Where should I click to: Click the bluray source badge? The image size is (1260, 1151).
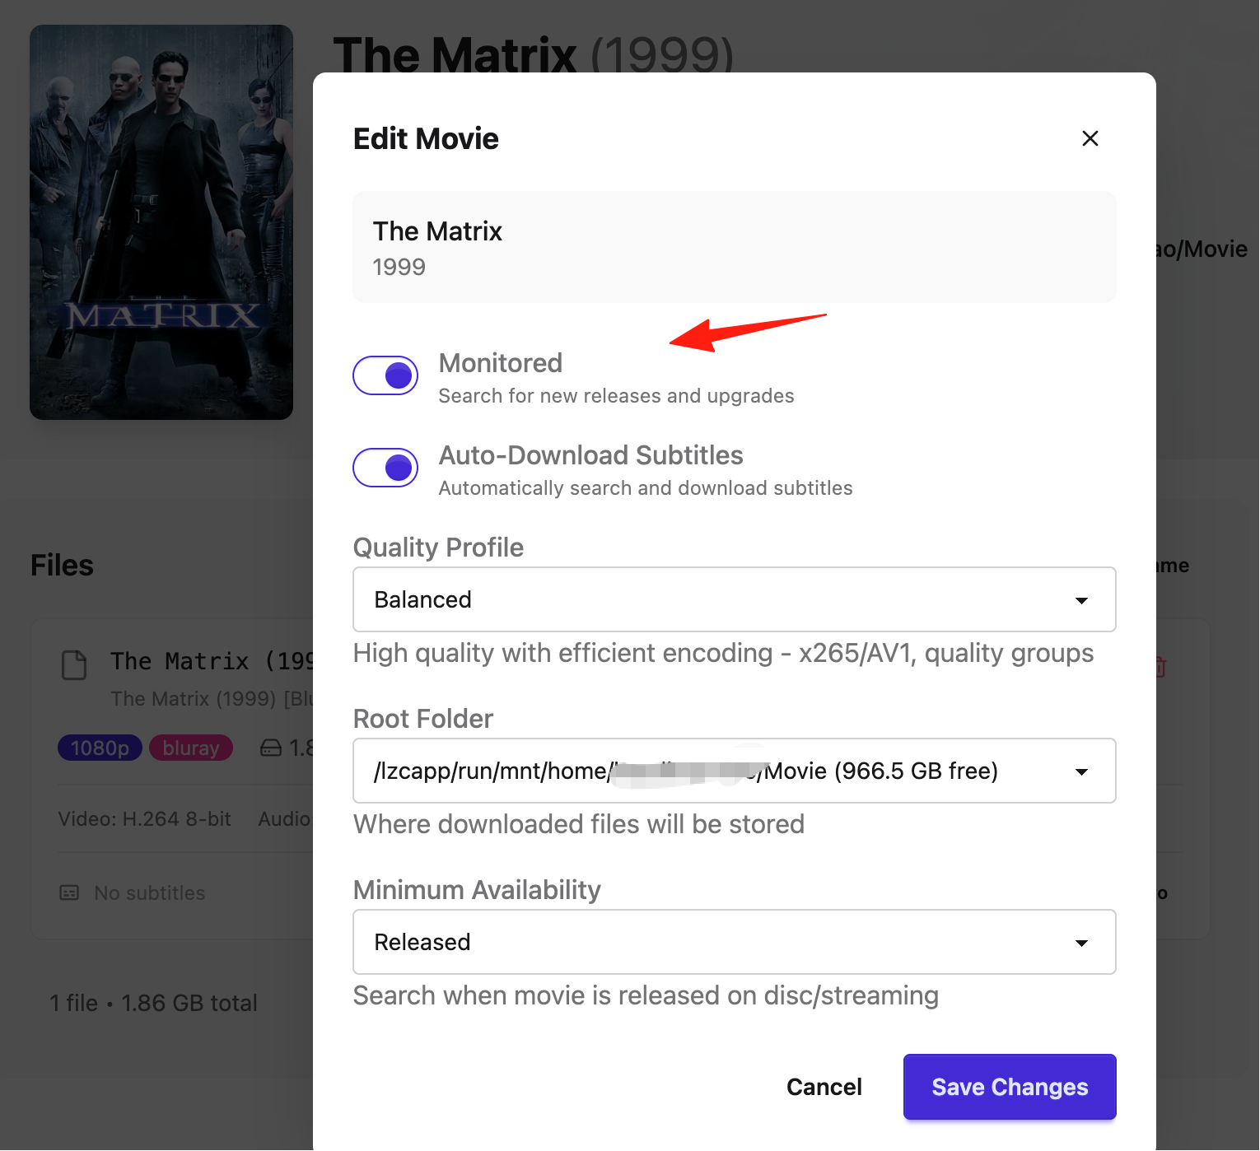tap(191, 748)
